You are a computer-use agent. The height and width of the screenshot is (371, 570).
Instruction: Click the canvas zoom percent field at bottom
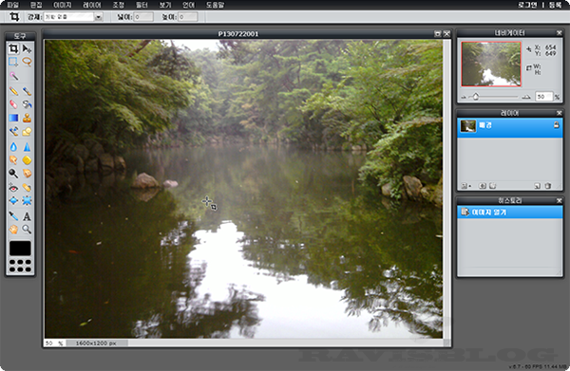54,343
